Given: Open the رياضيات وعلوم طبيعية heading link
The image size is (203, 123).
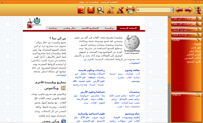Looking at the screenshot, I should (x=92, y=70).
